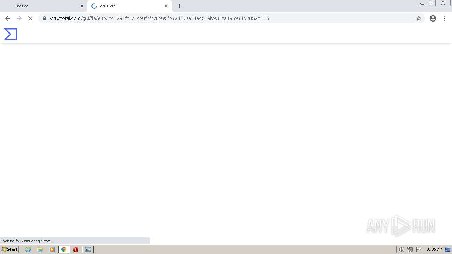
Task: Open the Windows Start menu
Action: click(x=10, y=249)
